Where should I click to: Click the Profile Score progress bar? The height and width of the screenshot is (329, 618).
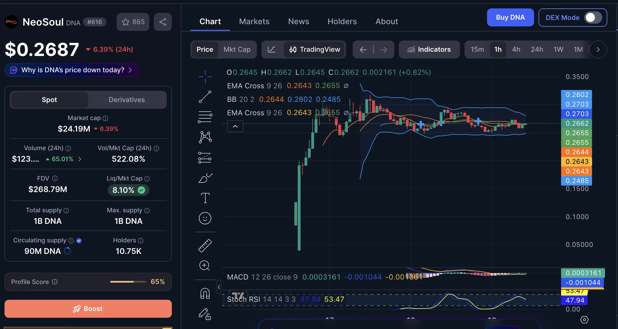128,282
